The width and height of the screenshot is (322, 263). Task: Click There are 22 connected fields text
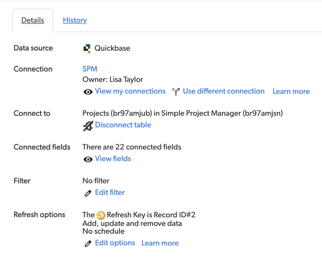tap(132, 147)
